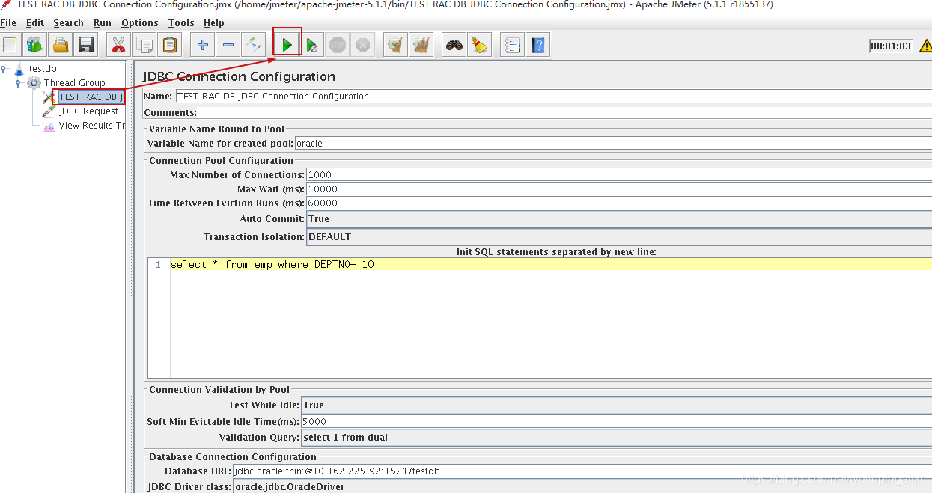
Task: Open the Search menu
Action: [68, 23]
